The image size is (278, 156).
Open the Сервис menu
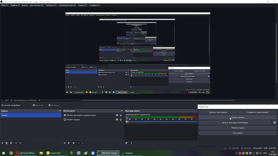tap(82, 5)
